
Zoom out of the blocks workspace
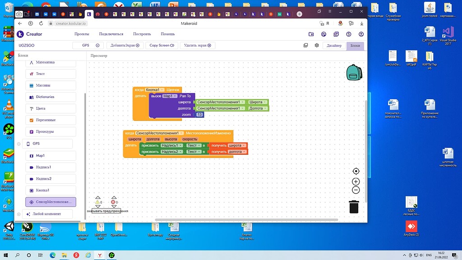click(x=356, y=190)
